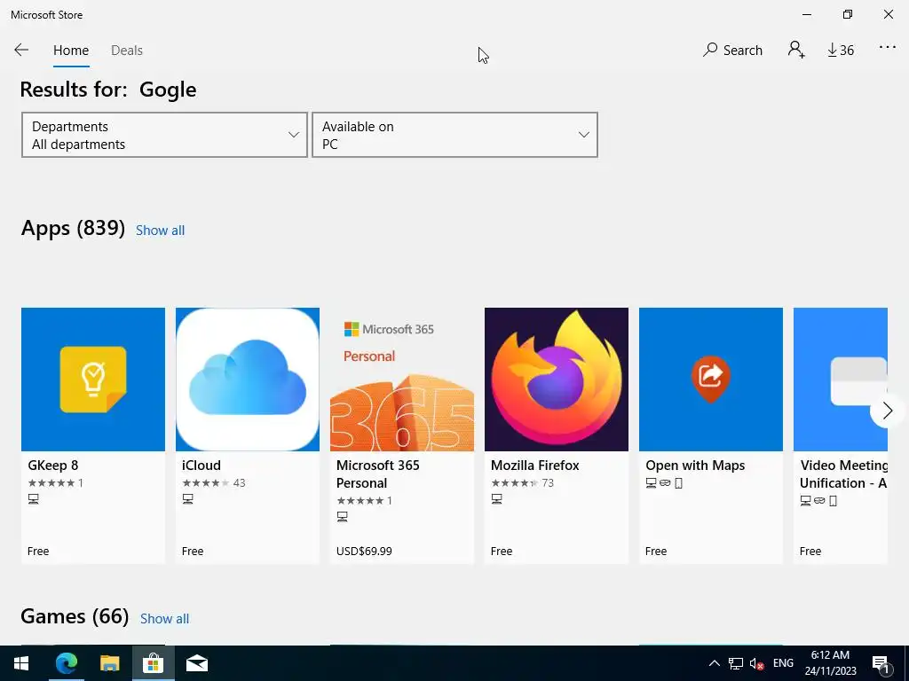Launch Microsoft Edge from taskbar
The width and height of the screenshot is (909, 681).
pos(66,663)
